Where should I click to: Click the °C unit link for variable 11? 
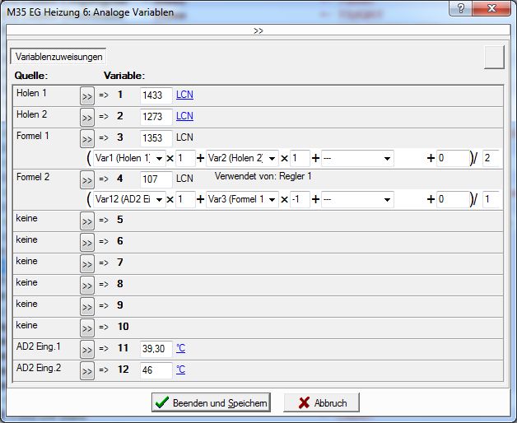tap(180, 349)
